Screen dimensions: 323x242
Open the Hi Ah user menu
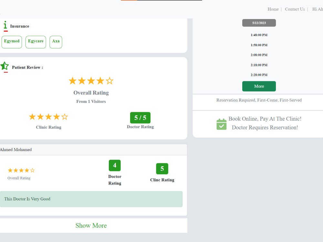coord(318,9)
